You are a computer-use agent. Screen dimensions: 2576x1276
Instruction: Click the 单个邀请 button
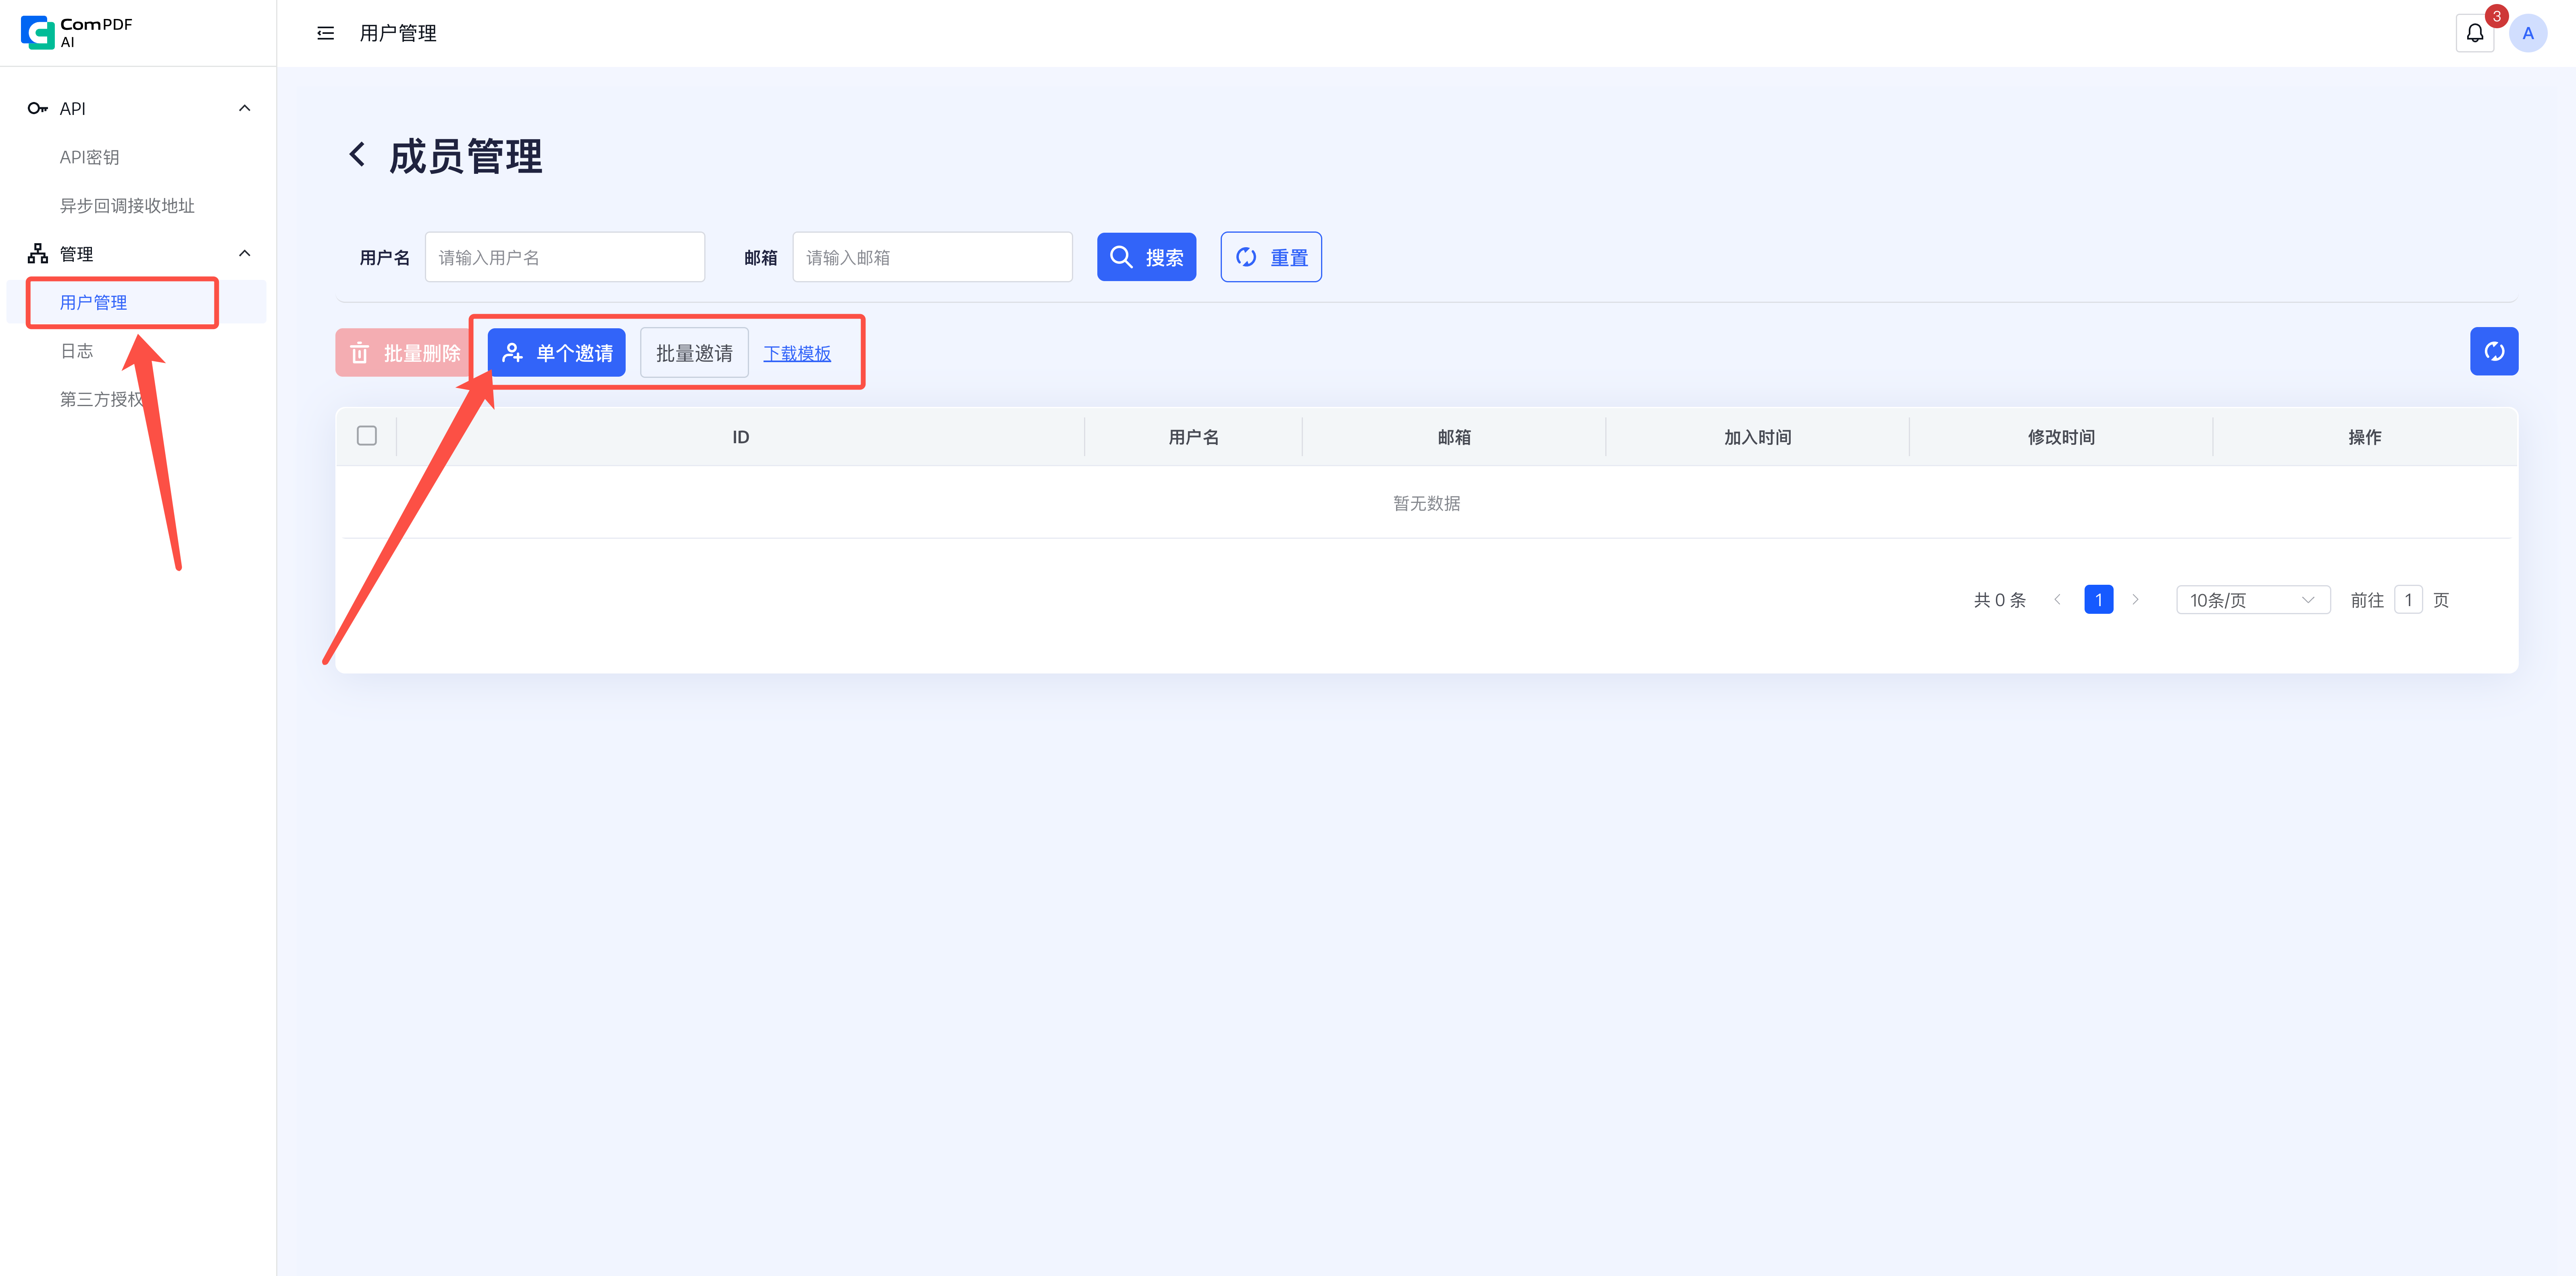(x=557, y=353)
